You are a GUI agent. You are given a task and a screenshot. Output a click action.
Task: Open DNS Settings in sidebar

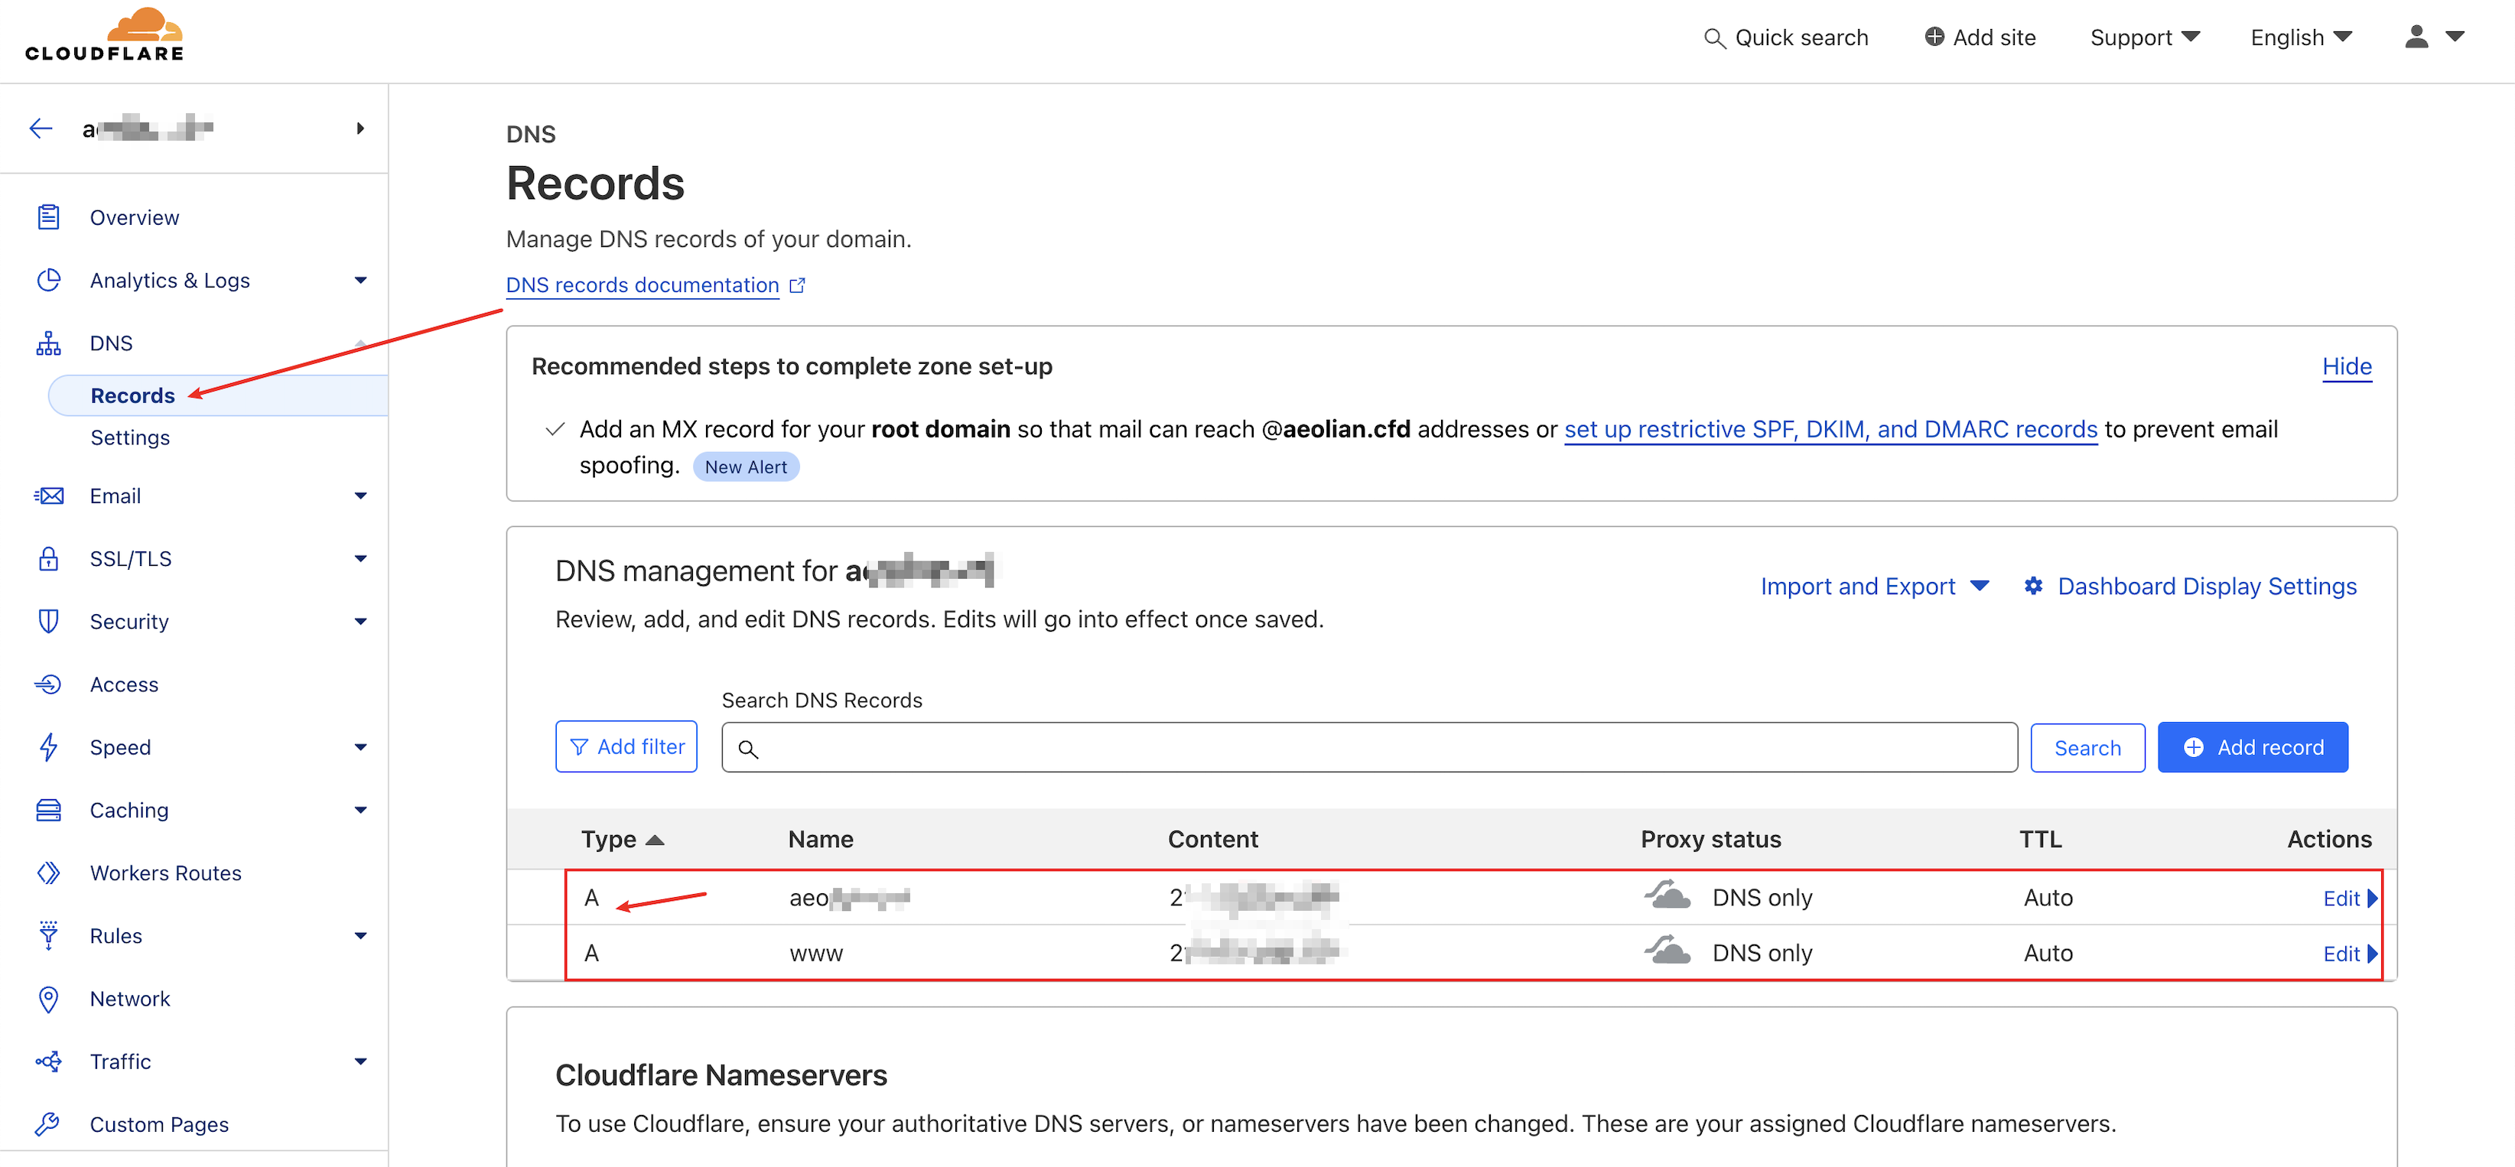pyautogui.click(x=130, y=437)
